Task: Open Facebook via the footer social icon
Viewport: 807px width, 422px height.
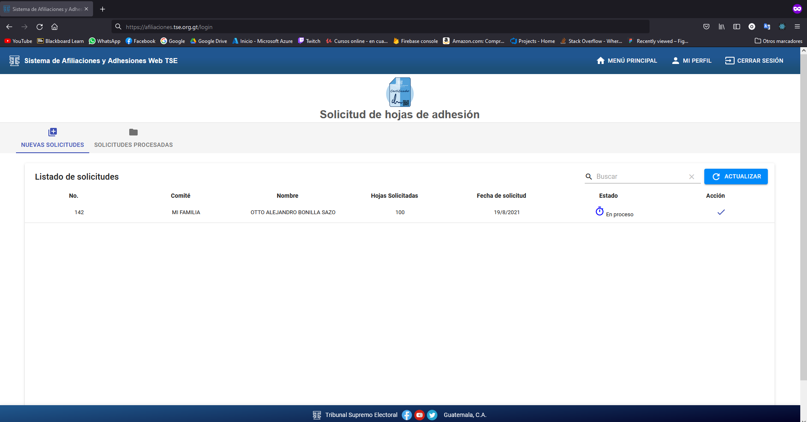Action: (406, 415)
